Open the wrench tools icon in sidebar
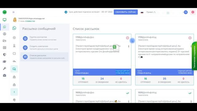The image size is (197, 111). pyautogui.click(x=5, y=68)
